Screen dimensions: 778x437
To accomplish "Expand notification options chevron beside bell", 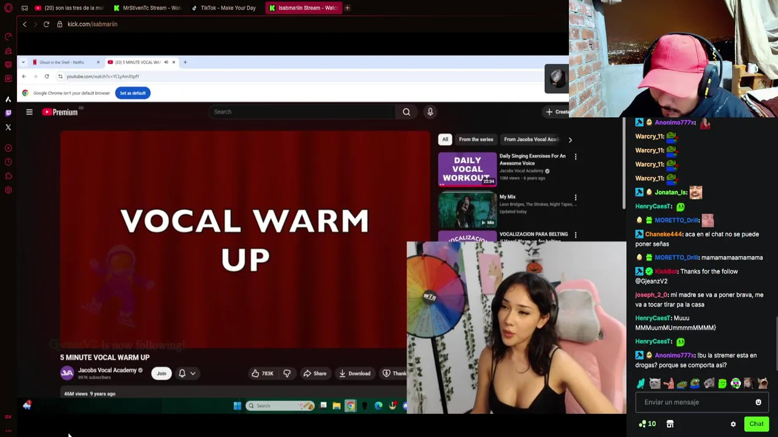I will pos(193,373).
